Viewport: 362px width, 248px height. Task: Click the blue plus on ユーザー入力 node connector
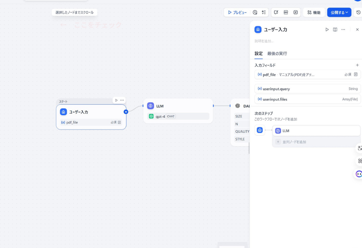(x=126, y=111)
